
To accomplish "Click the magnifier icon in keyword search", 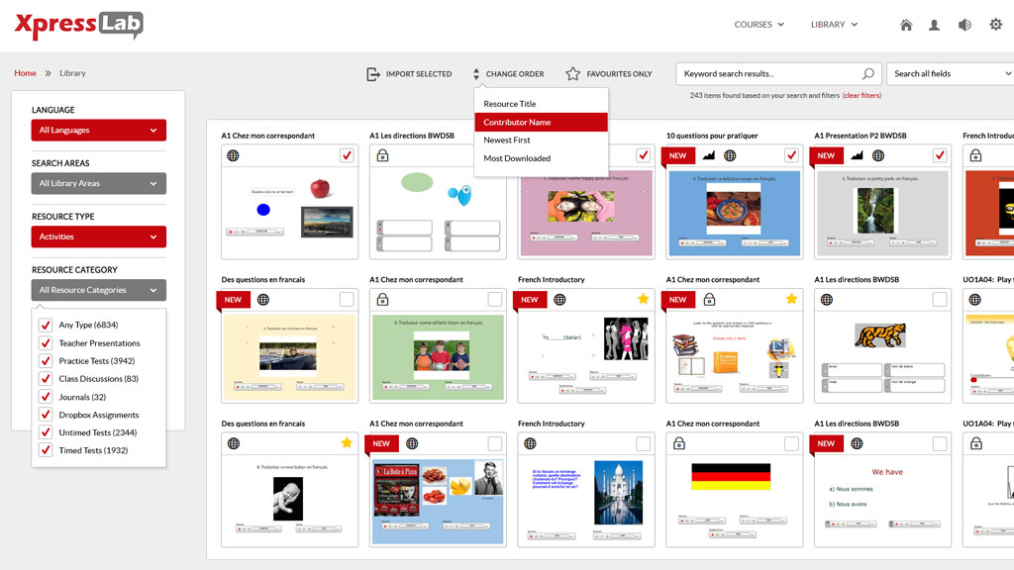I will (x=867, y=73).
